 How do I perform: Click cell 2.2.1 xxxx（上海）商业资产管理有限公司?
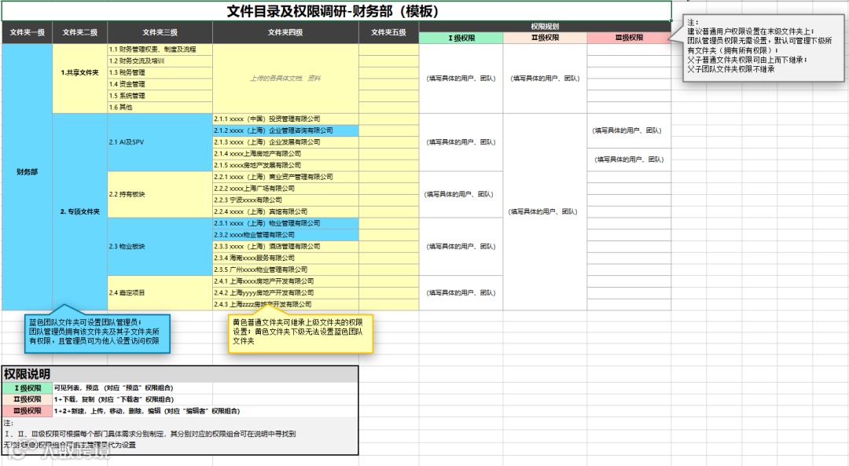click(285, 177)
